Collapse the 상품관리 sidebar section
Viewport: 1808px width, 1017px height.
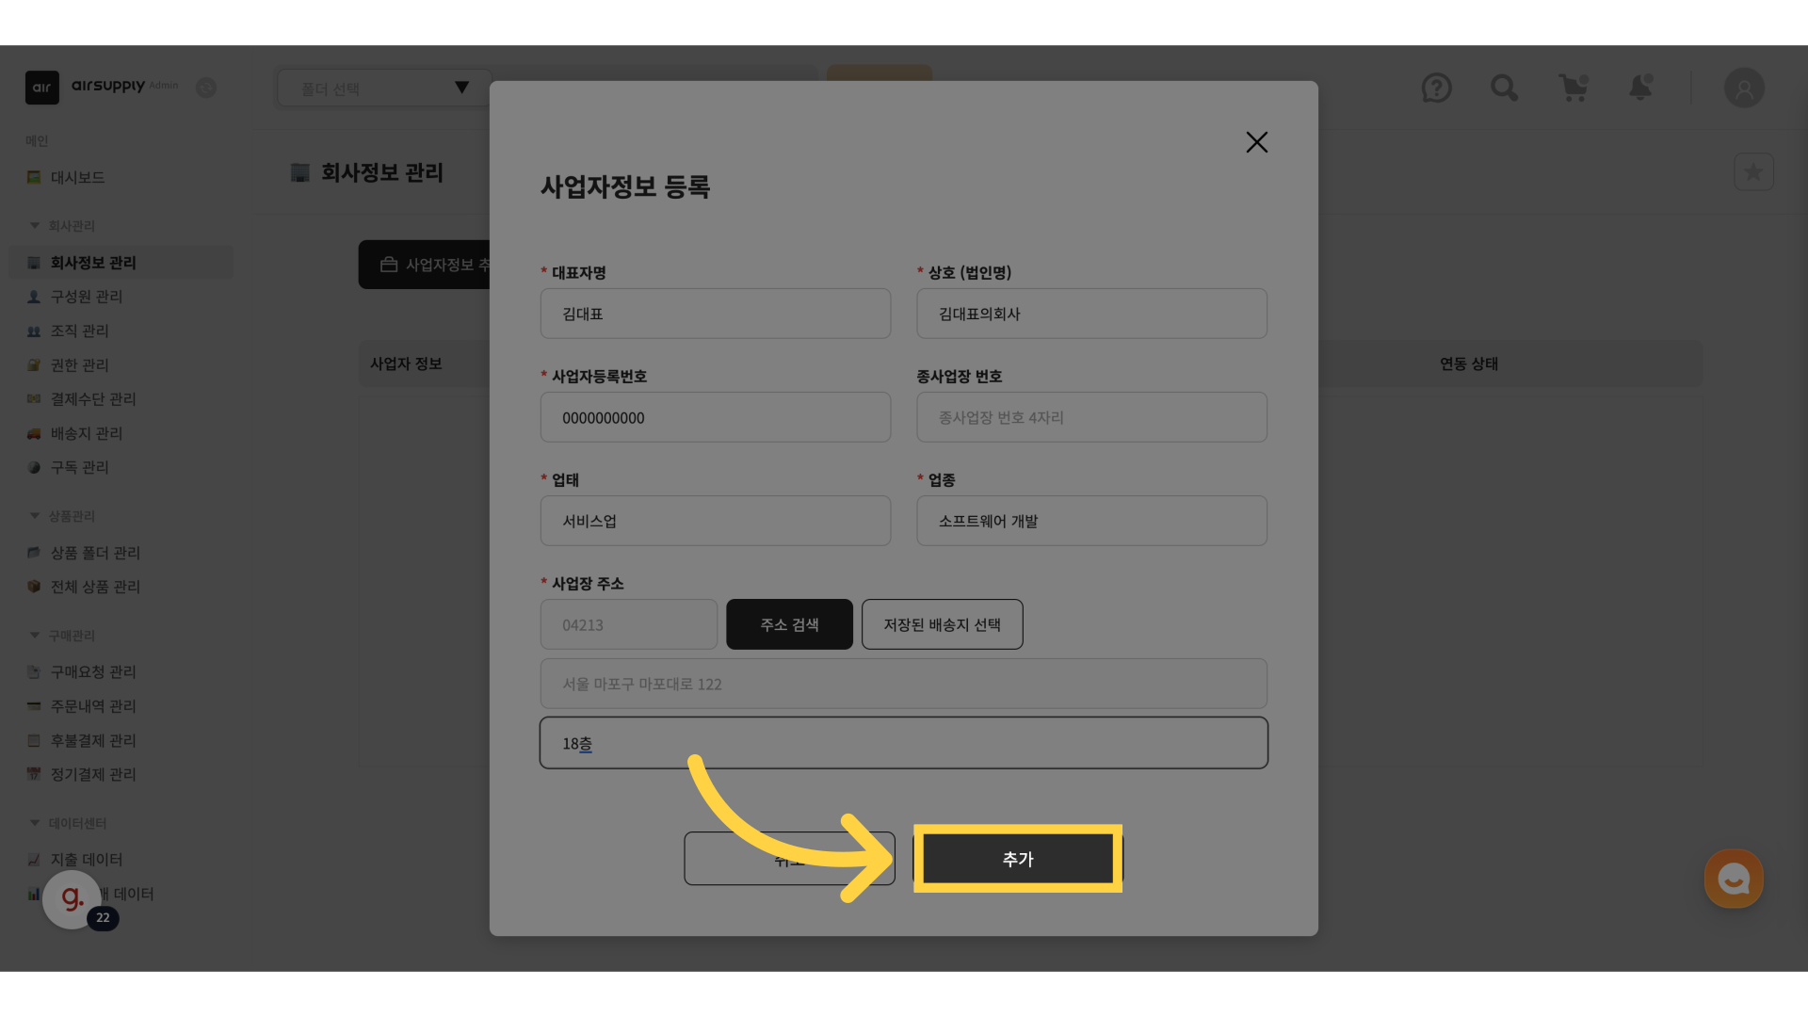35,516
